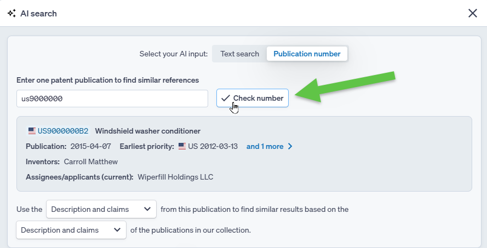This screenshot has height=248, width=487.
Task: Click the AI search panel heading
Action: click(38, 13)
